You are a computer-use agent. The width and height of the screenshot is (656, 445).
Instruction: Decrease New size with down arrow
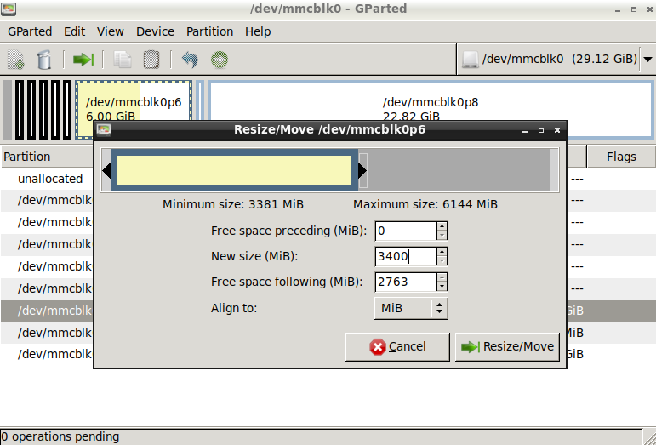coord(442,261)
